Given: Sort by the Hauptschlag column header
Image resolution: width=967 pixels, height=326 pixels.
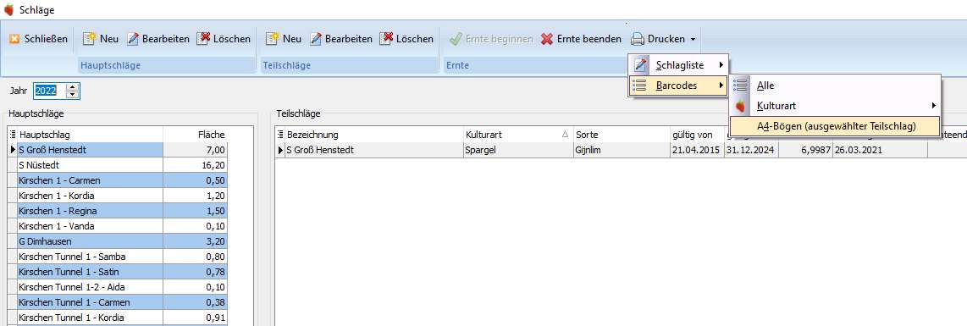Looking at the screenshot, I should click(90, 135).
